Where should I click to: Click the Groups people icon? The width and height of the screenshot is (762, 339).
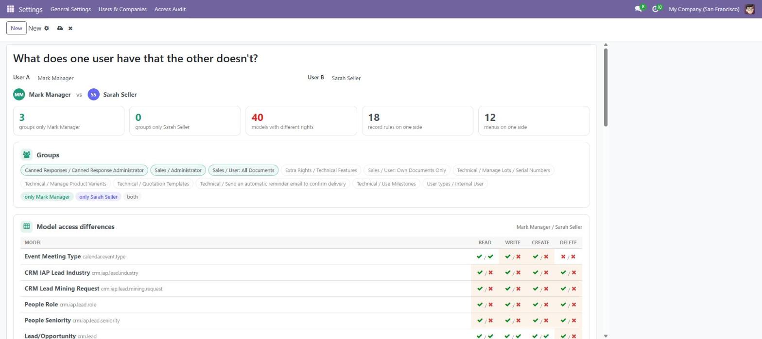click(x=27, y=155)
